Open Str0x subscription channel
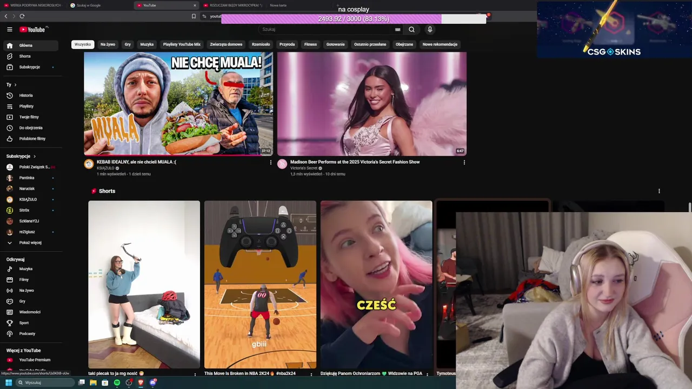This screenshot has width=692, height=389. (x=30, y=210)
